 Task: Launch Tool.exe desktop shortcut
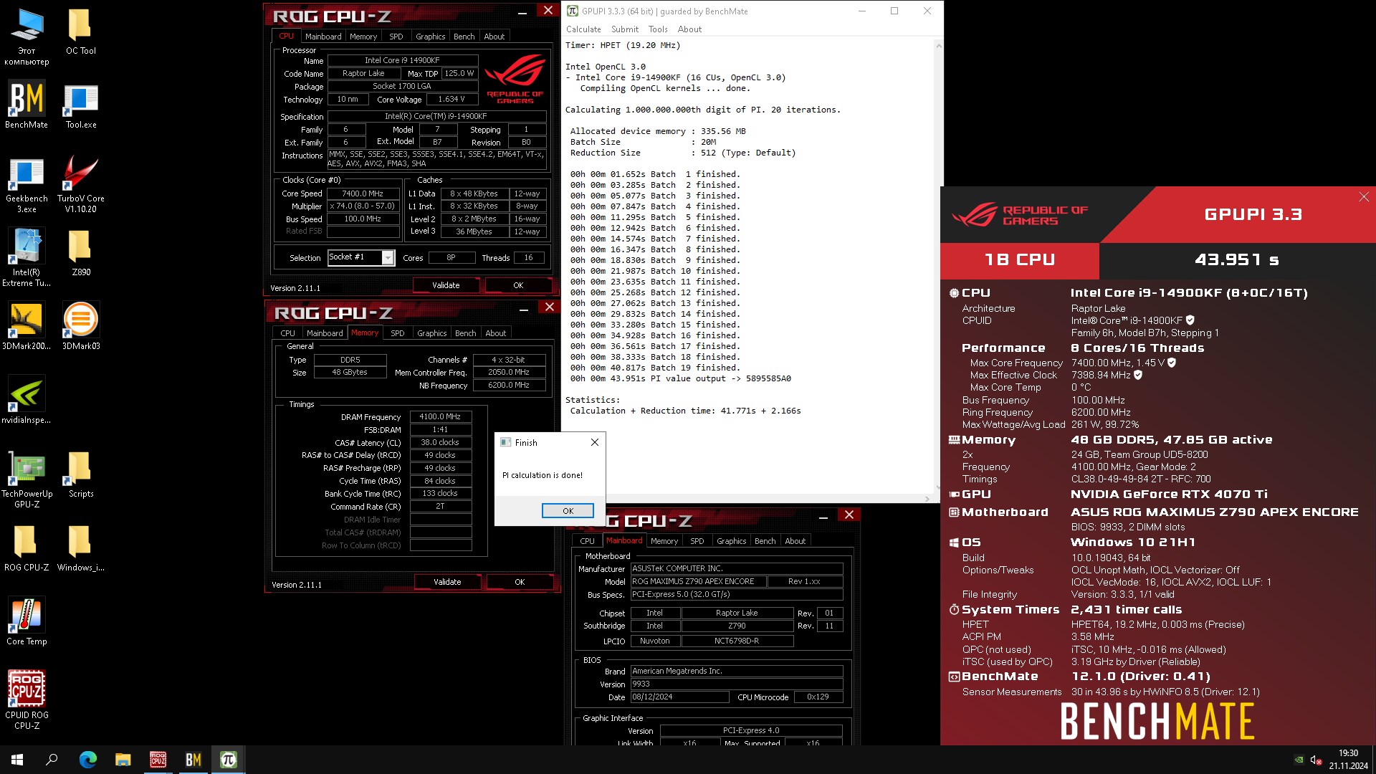tap(80, 105)
